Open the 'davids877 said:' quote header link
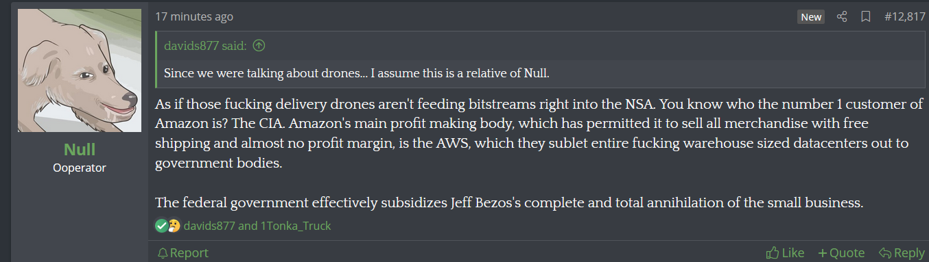Screen dimensions: 929x262 (x=207, y=47)
